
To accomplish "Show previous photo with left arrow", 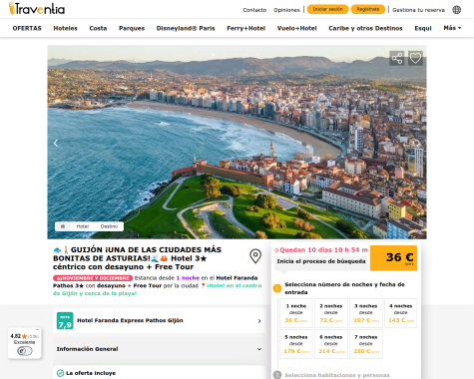I will (x=56, y=143).
